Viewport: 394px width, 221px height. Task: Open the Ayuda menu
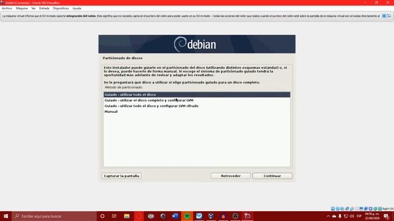point(77,8)
